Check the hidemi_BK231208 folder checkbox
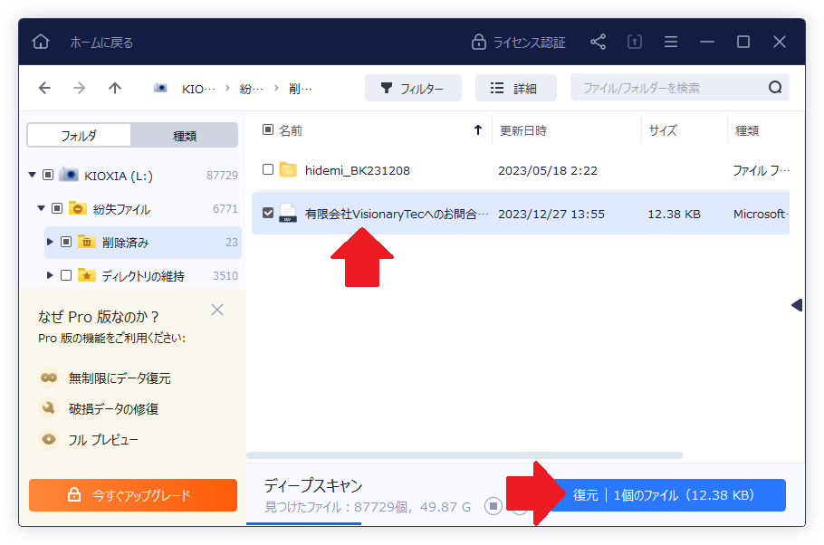The image size is (824, 545). click(x=268, y=169)
